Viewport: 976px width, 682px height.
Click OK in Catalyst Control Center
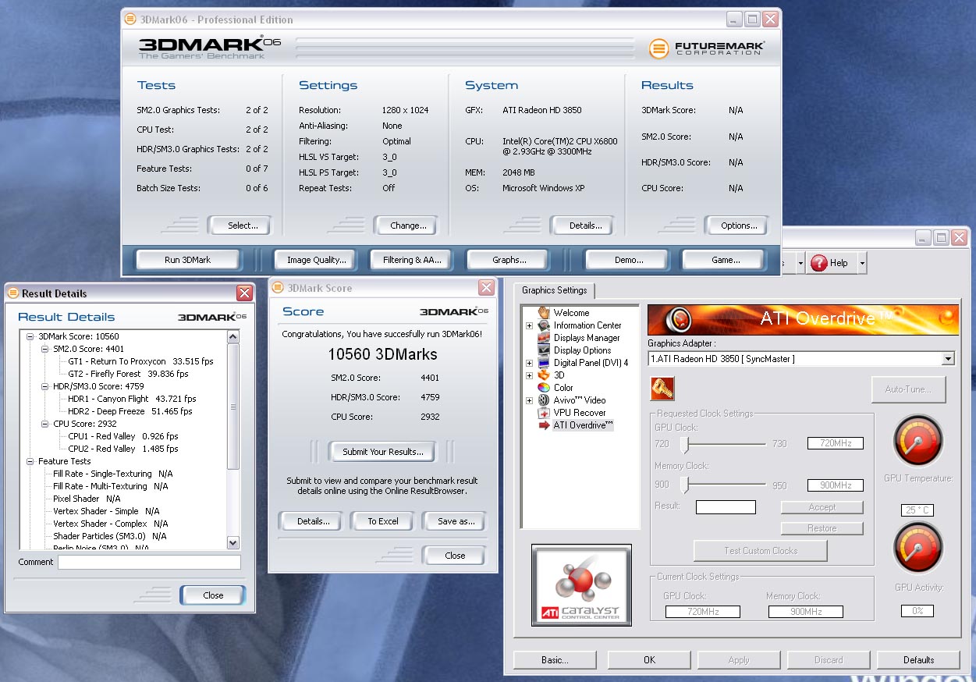649,660
